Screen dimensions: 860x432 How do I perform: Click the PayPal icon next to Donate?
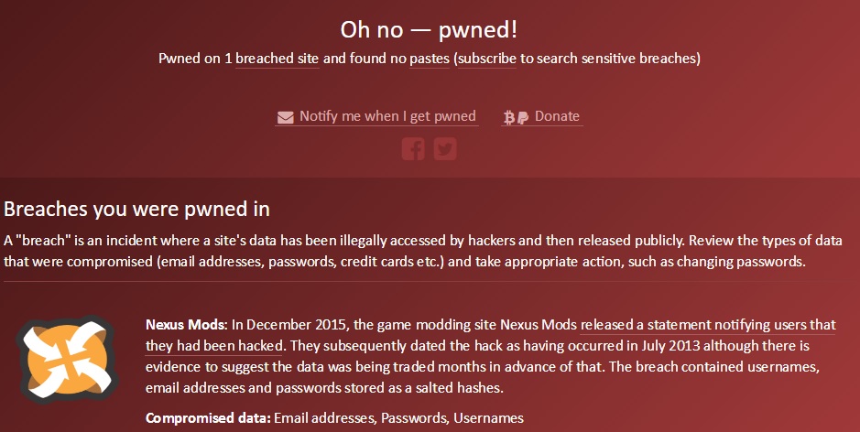coord(522,117)
